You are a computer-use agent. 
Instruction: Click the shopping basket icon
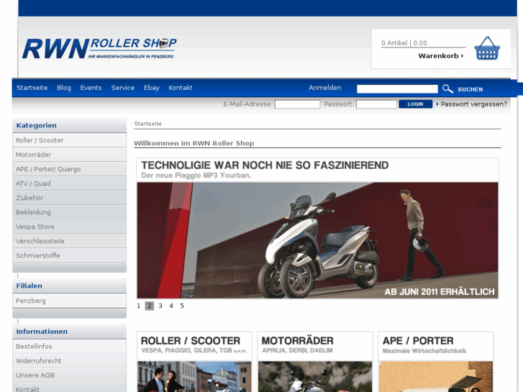pyautogui.click(x=487, y=48)
